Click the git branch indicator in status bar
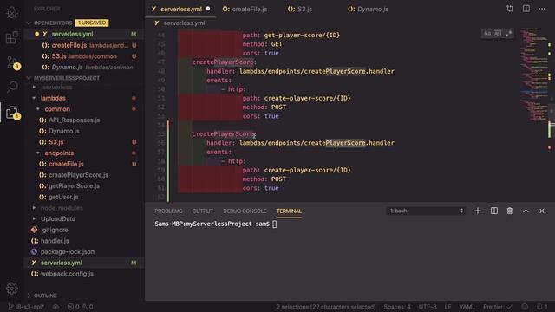Viewport: 555px width, 312px height. coord(26,307)
